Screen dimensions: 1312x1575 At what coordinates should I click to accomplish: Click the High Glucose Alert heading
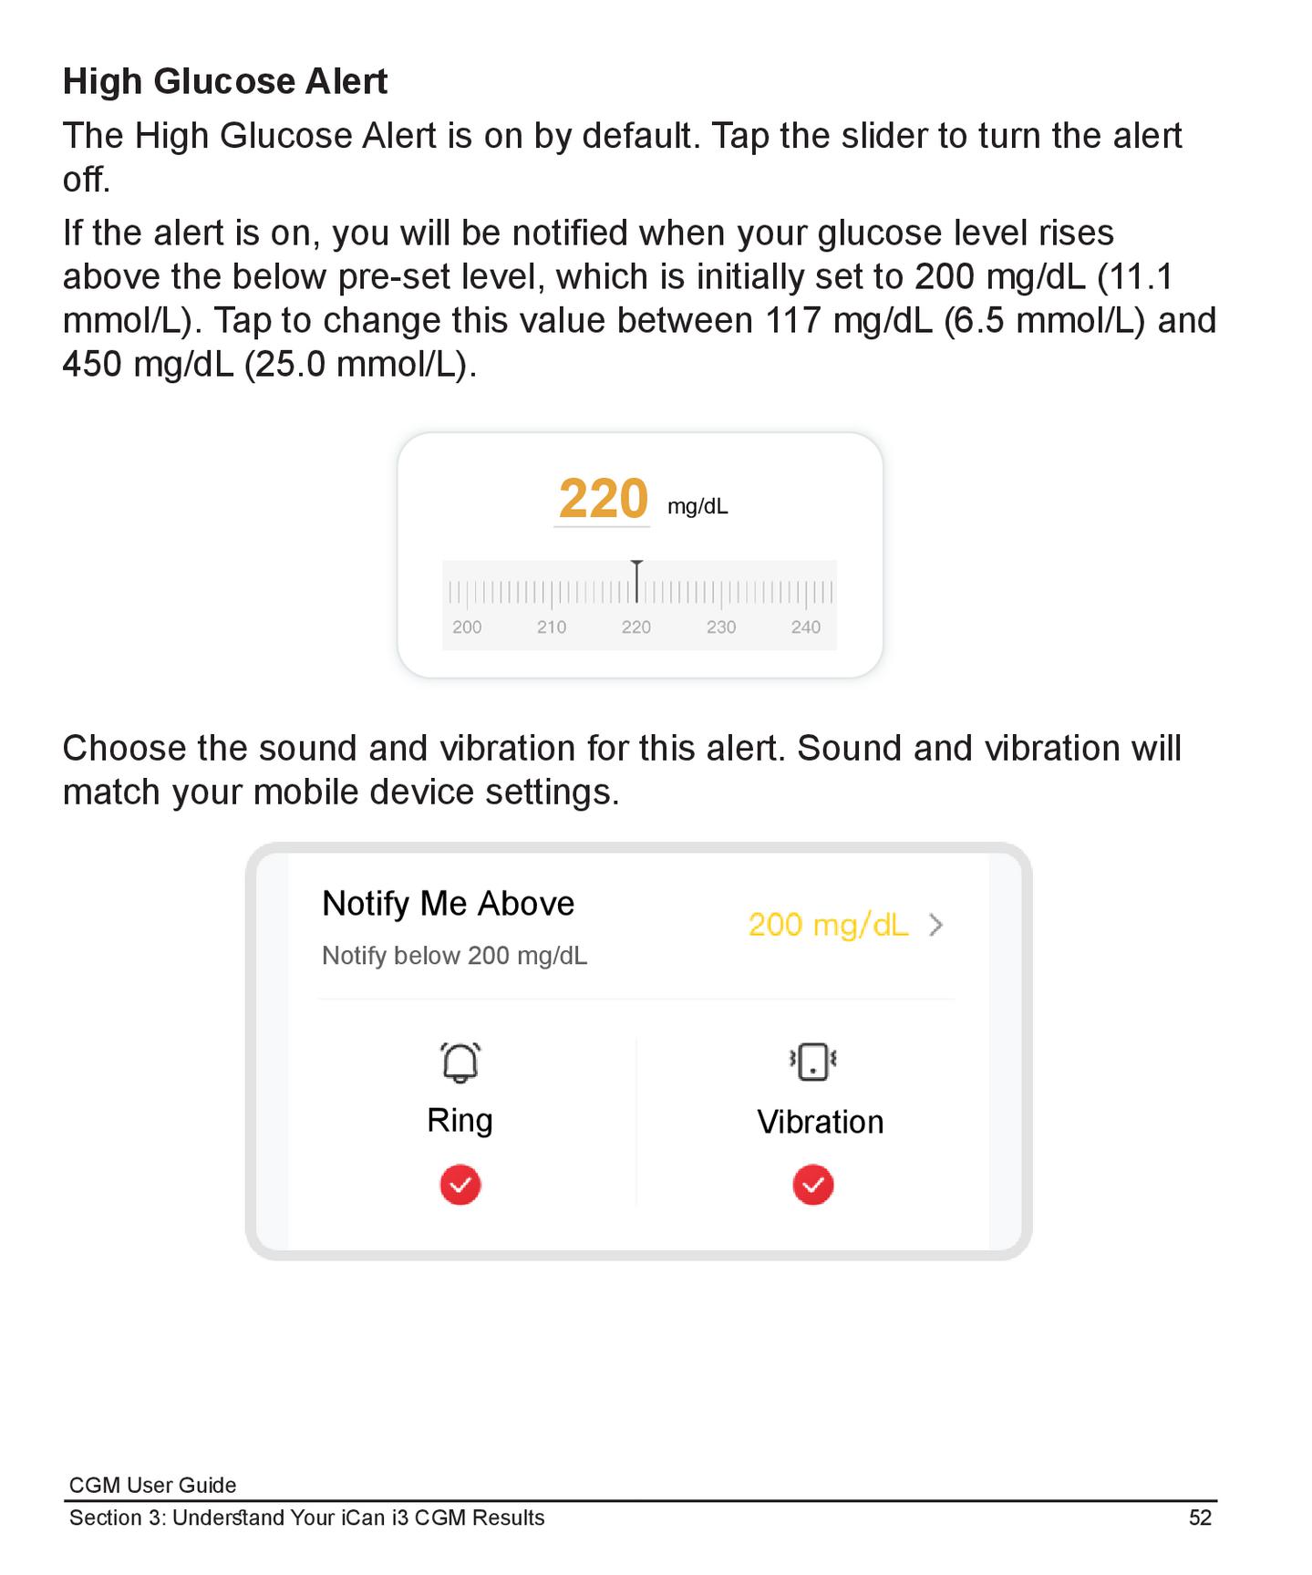coord(225,81)
